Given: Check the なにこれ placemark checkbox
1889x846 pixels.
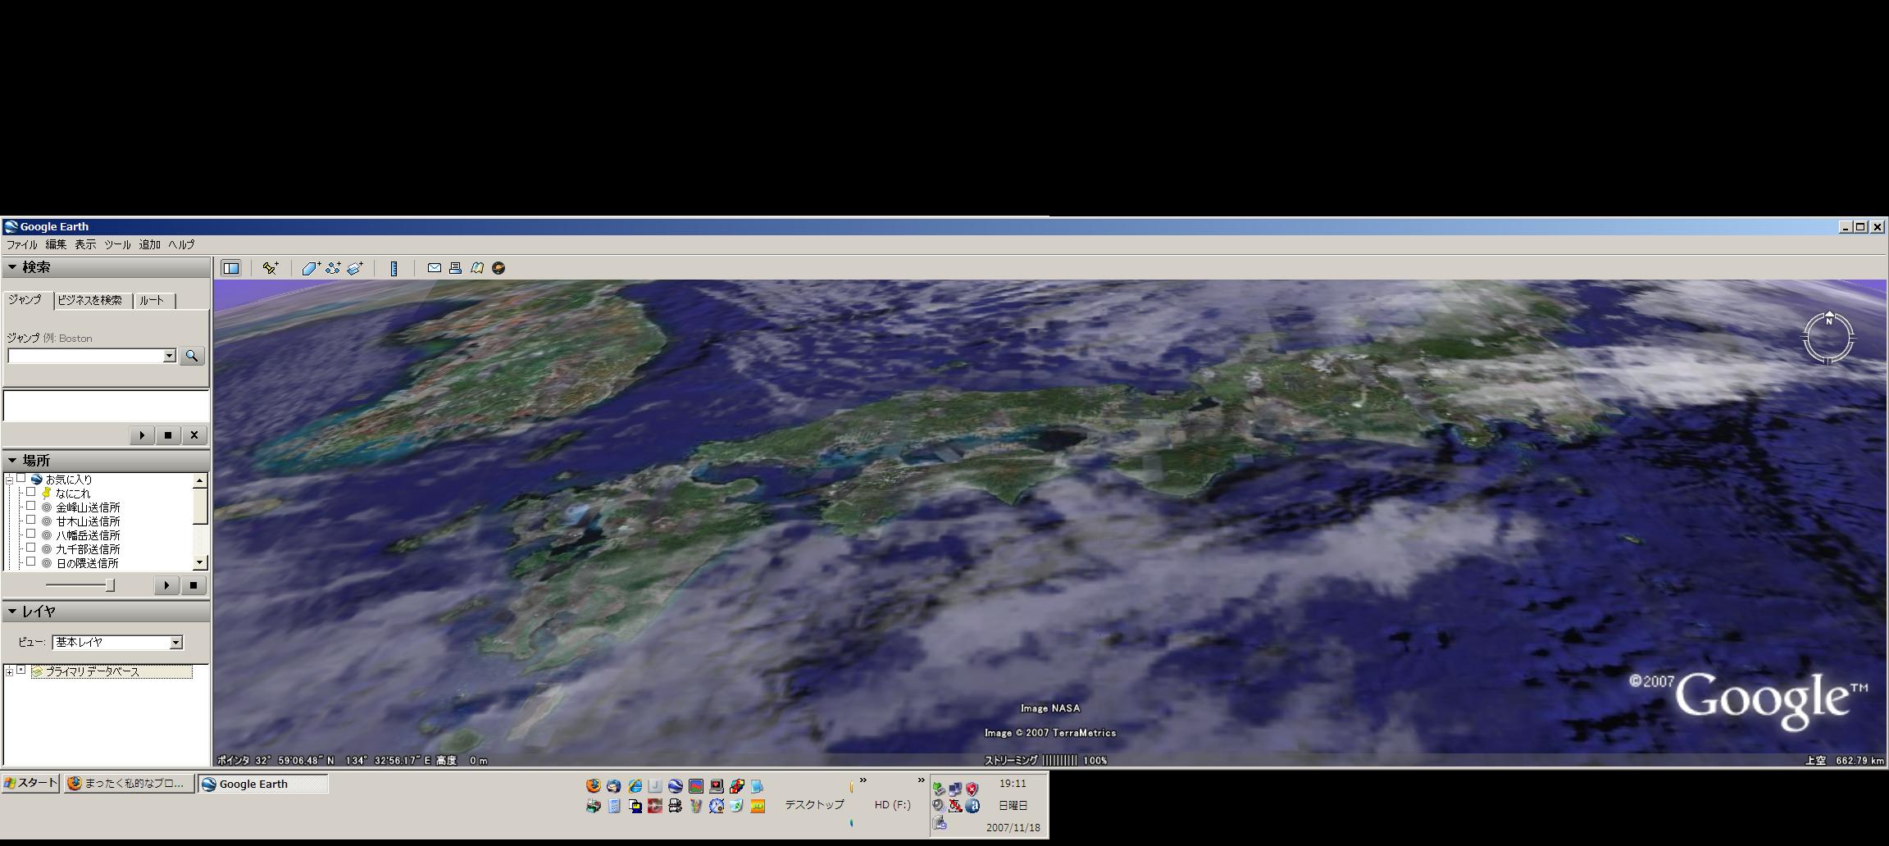Looking at the screenshot, I should pos(31,492).
